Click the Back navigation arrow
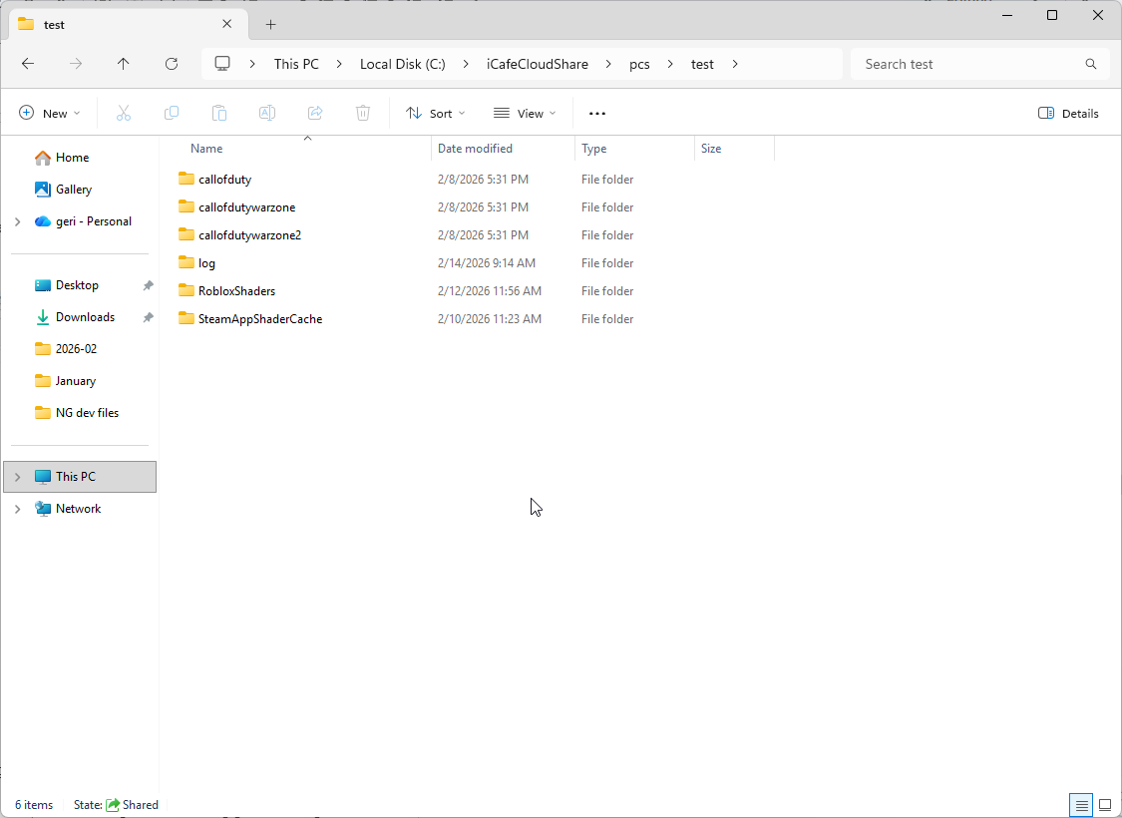The image size is (1122, 818). (28, 64)
